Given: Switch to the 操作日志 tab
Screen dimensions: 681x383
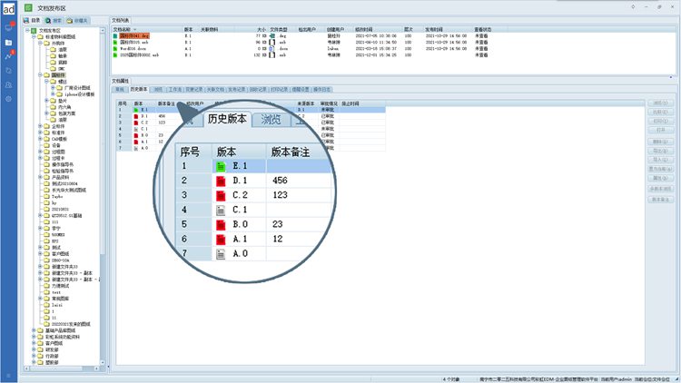Looking at the screenshot, I should tap(323, 90).
